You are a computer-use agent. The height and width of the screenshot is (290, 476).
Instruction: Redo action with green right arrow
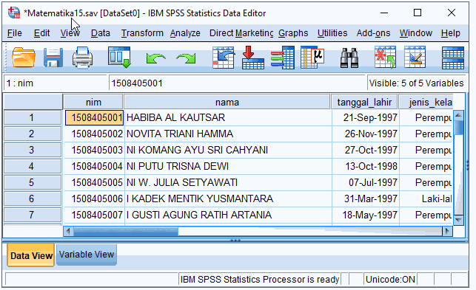coord(186,58)
